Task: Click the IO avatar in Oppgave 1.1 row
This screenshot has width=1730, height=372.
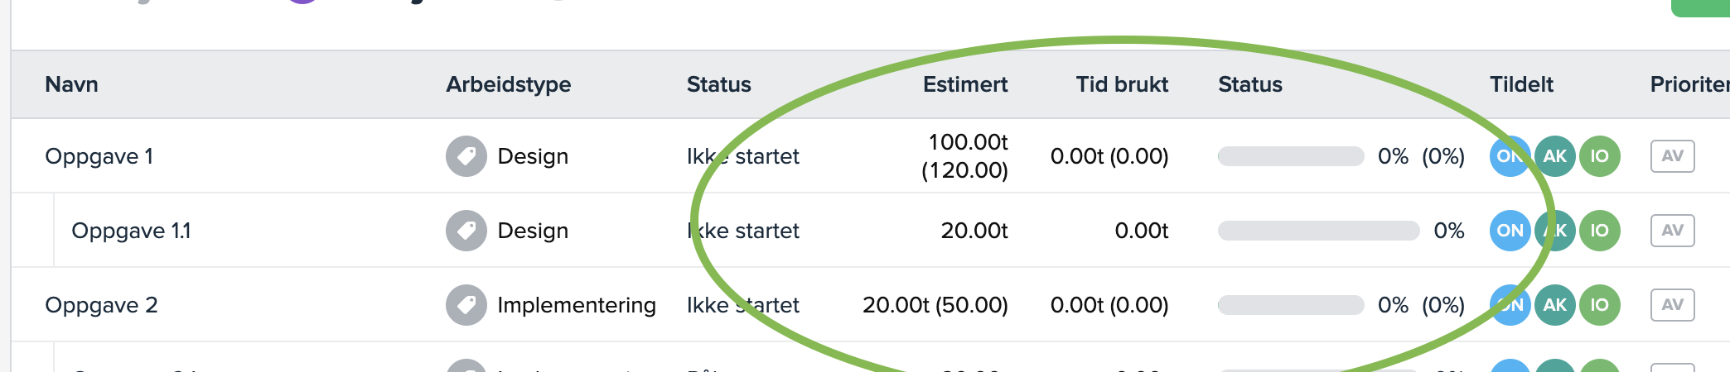Action: [1600, 231]
